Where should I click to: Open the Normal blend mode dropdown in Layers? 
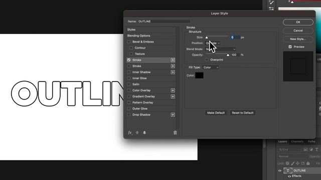click(x=293, y=156)
